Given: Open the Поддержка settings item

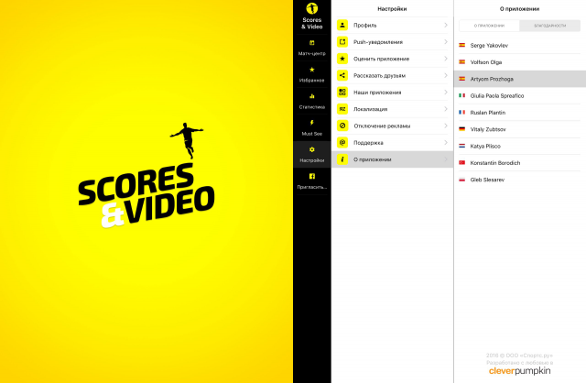Looking at the screenshot, I should (x=393, y=143).
